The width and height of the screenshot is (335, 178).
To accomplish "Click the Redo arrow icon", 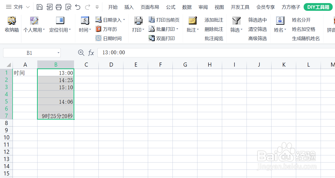I will coord(87,7).
